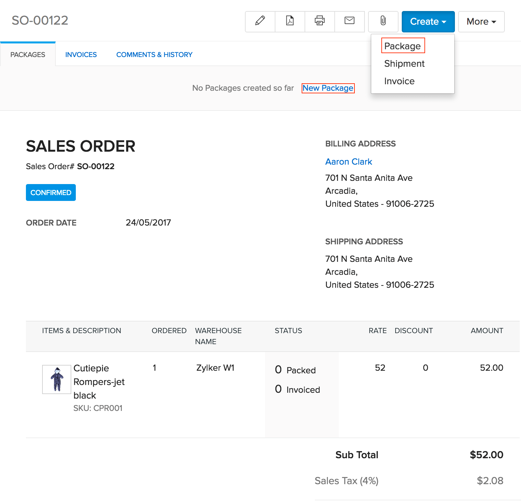
Task: Open the COMMENTS & HISTORY tab
Action: (x=154, y=54)
